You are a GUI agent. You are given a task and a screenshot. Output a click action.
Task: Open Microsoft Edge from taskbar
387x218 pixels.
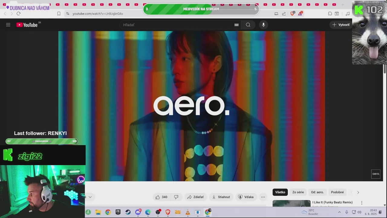coord(148,212)
